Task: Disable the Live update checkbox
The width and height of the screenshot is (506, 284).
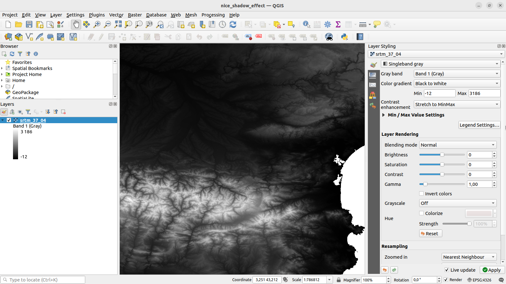Action: (x=446, y=270)
